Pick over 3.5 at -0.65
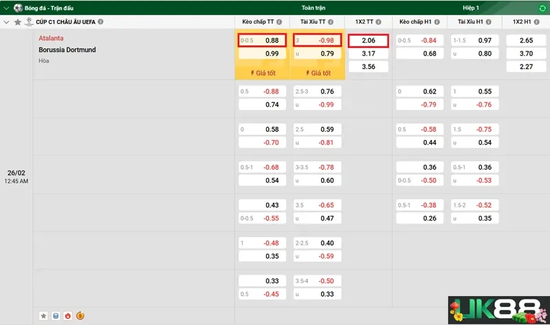Viewport: 550px width, 325px height. pyautogui.click(x=317, y=205)
